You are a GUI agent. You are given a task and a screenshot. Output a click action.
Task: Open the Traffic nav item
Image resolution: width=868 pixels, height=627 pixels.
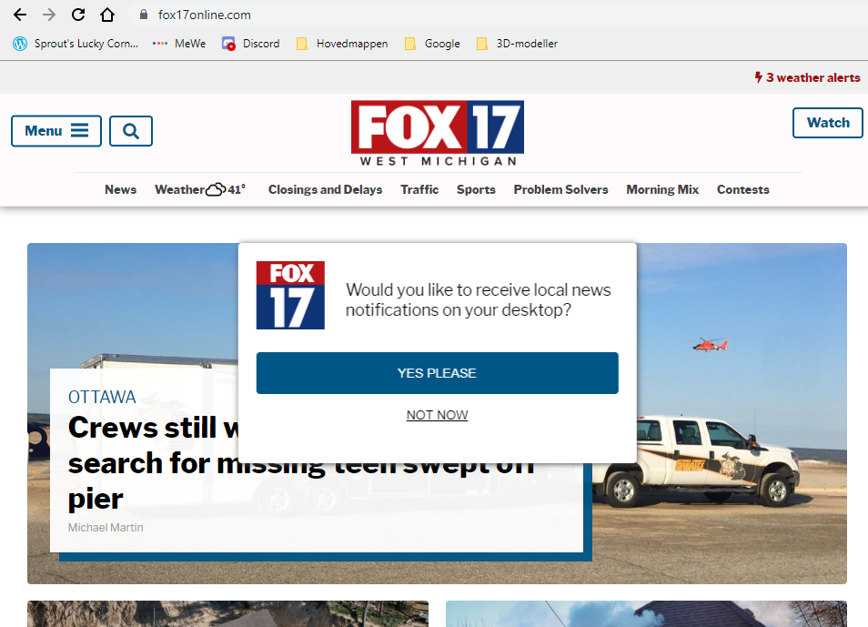(x=419, y=189)
